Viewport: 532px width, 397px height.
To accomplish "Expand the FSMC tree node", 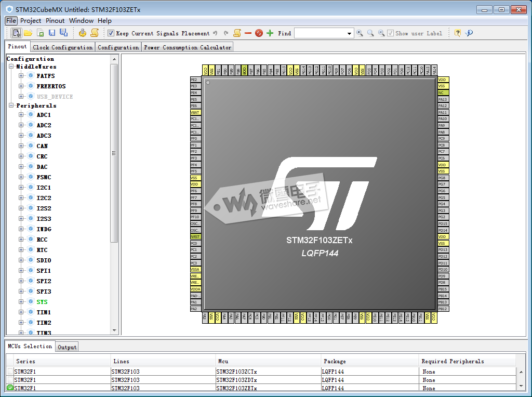I will (x=21, y=177).
